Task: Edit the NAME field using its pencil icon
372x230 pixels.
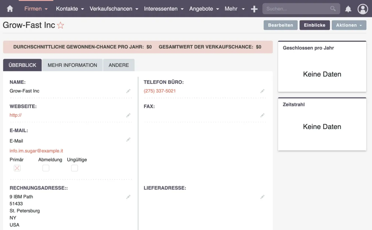Action: [129, 91]
